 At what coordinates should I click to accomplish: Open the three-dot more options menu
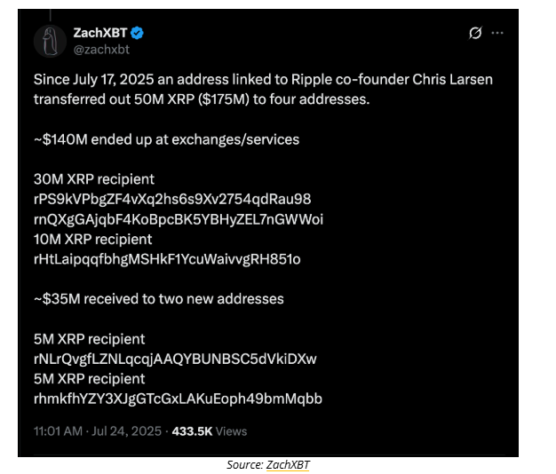click(x=497, y=33)
